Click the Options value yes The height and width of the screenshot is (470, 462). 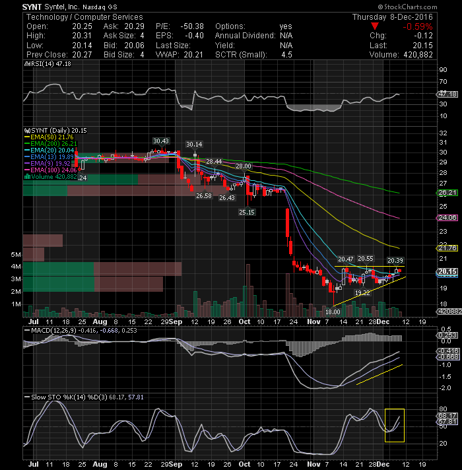tap(286, 26)
